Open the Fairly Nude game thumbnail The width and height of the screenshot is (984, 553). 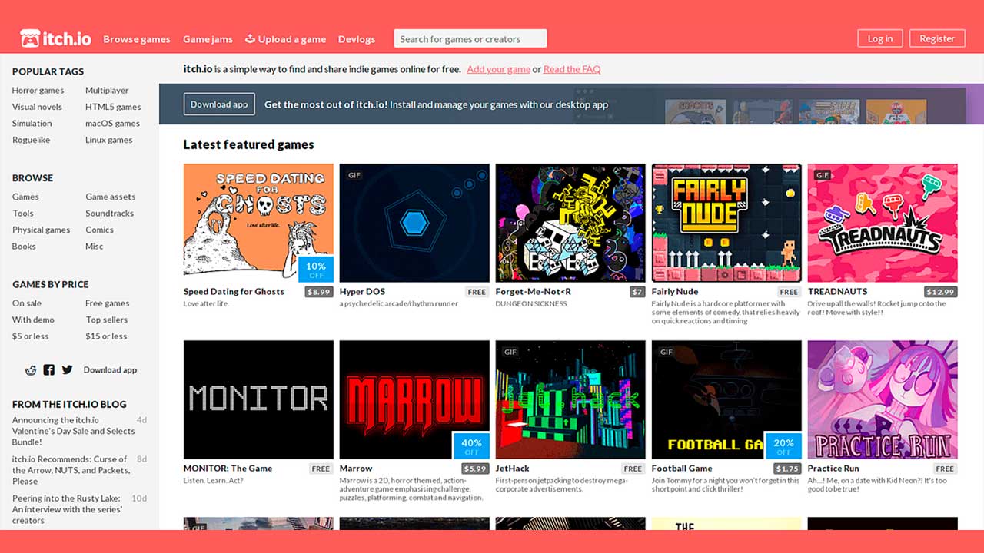(726, 223)
